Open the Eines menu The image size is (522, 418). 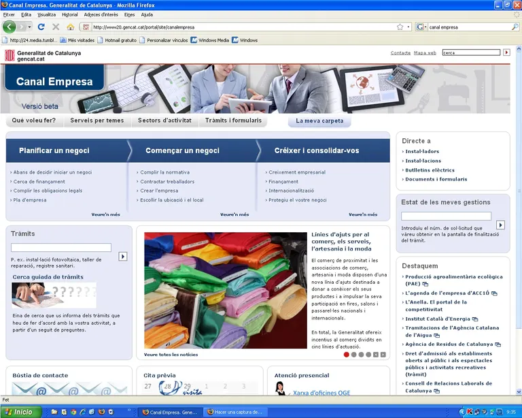(x=130, y=15)
